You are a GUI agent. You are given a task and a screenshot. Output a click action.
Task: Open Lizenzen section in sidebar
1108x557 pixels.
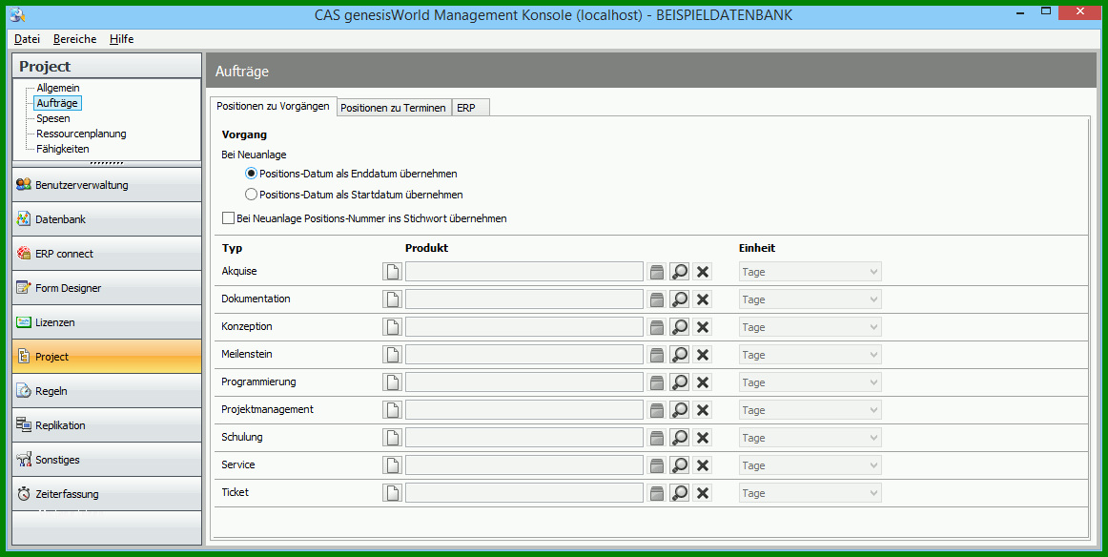tap(107, 321)
